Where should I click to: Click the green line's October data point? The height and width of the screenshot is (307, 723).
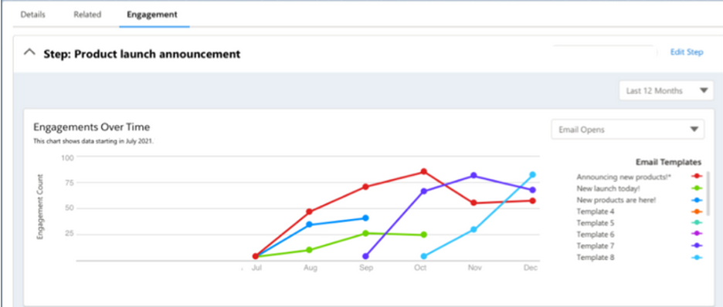click(424, 234)
